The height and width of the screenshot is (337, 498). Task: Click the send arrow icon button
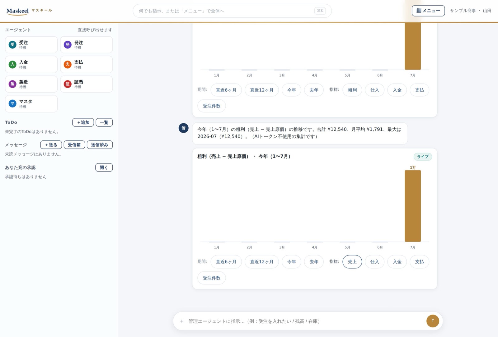click(x=433, y=321)
